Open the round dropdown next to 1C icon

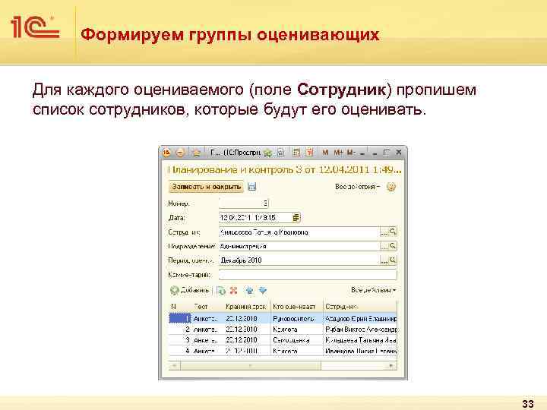click(x=180, y=153)
